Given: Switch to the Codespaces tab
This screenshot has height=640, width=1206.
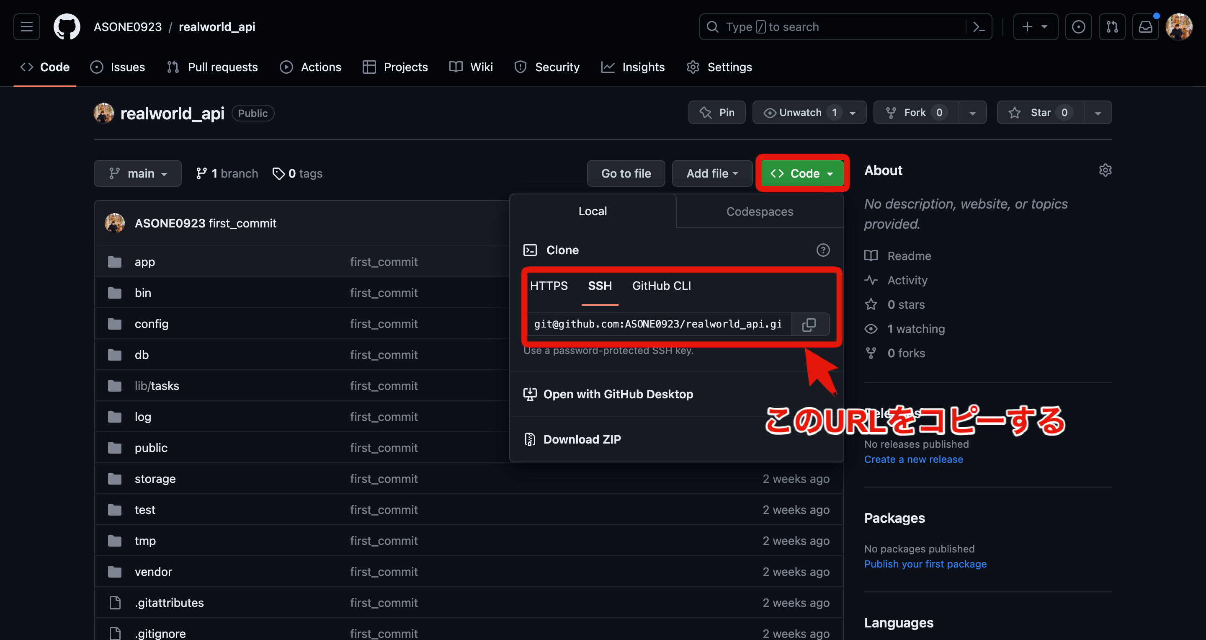Looking at the screenshot, I should pos(759,212).
